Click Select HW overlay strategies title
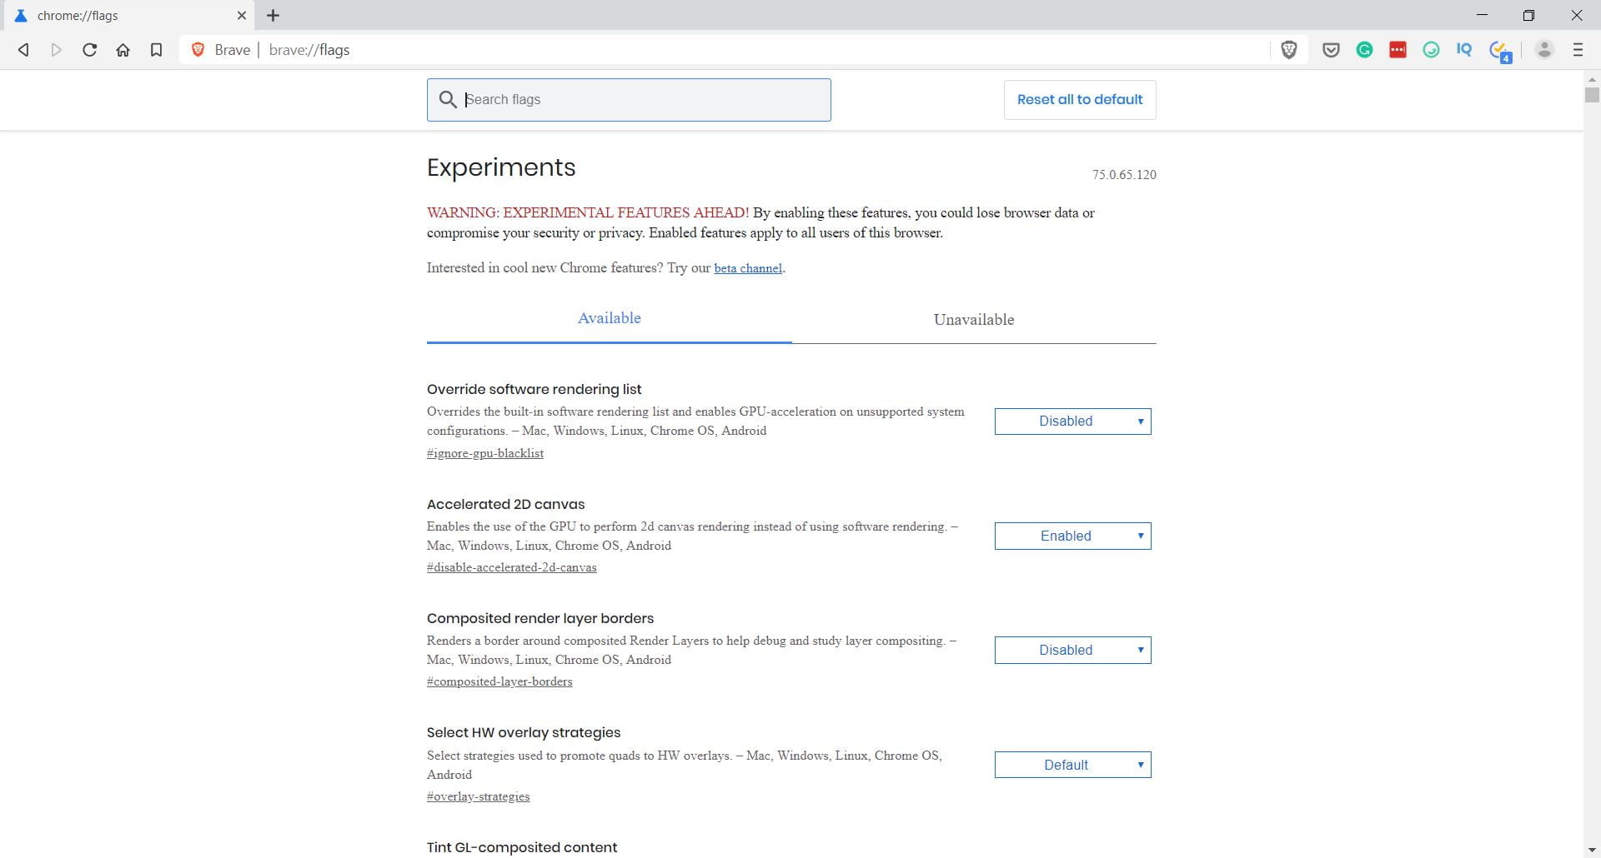 coord(524,732)
